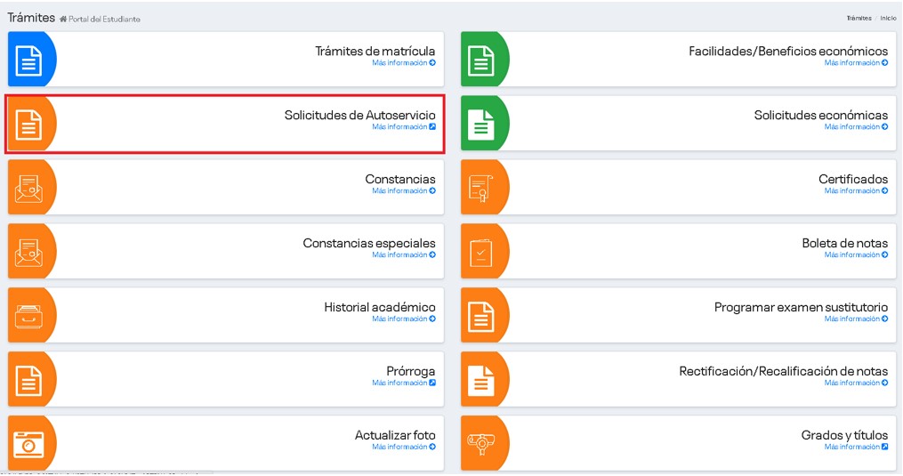Go to Portal del Estudiante home link

[103, 20]
